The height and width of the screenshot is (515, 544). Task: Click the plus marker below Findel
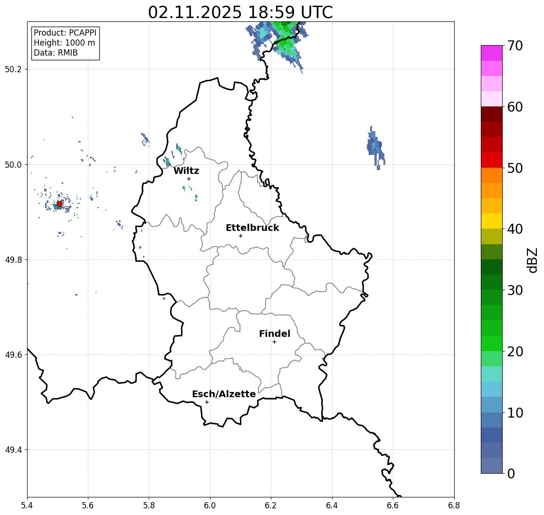tap(274, 342)
